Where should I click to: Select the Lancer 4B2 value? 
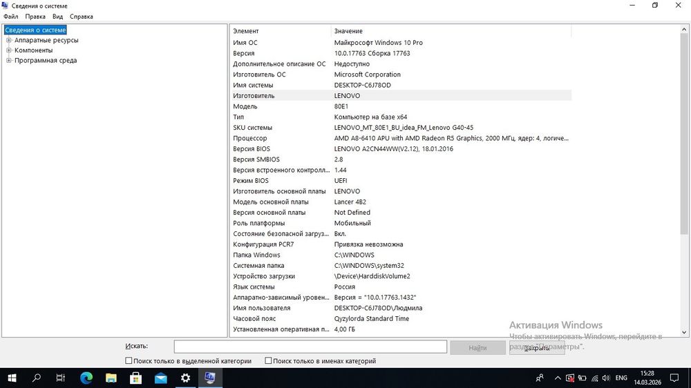point(350,202)
